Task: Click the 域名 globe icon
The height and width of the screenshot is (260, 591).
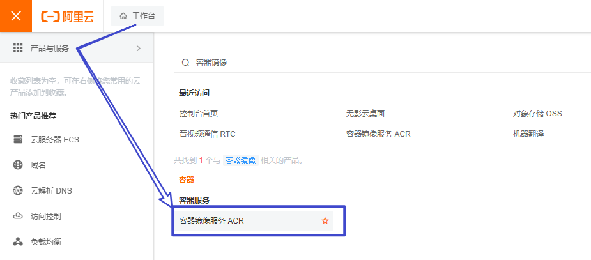Action: tap(18, 165)
